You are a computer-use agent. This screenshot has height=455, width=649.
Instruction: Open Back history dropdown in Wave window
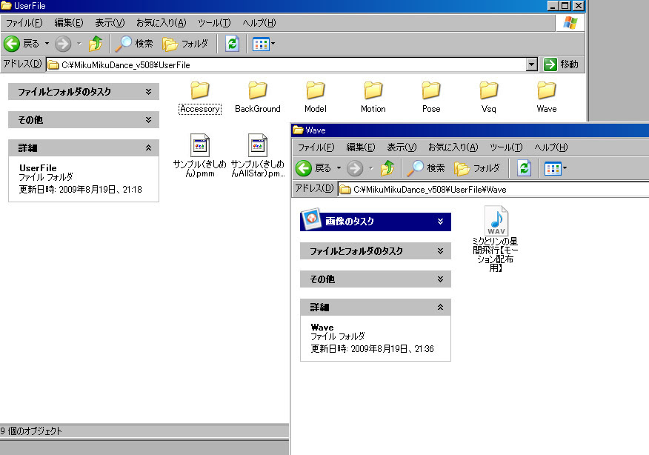coord(339,168)
